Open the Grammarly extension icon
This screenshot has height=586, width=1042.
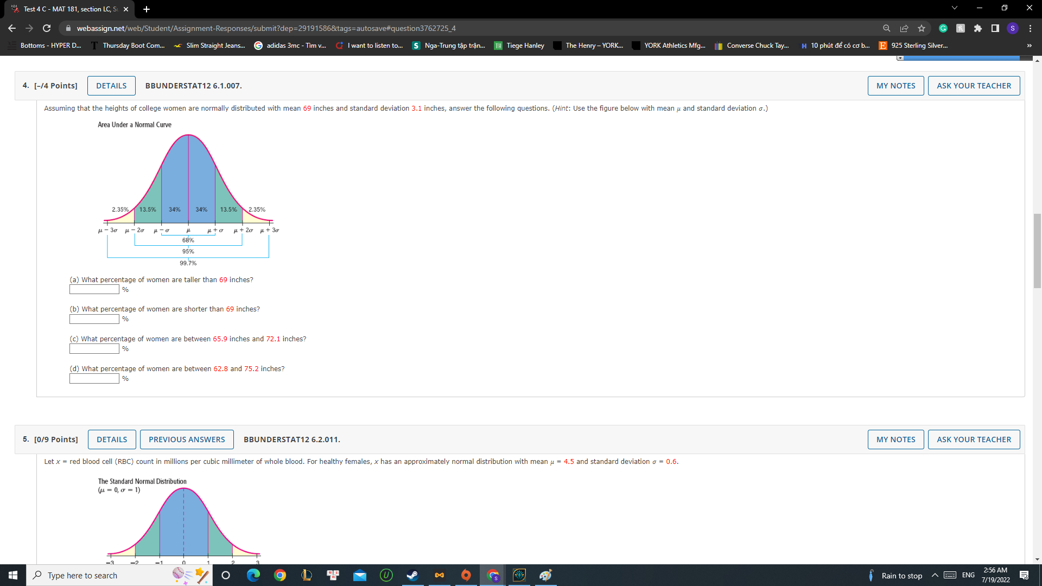pos(943,28)
